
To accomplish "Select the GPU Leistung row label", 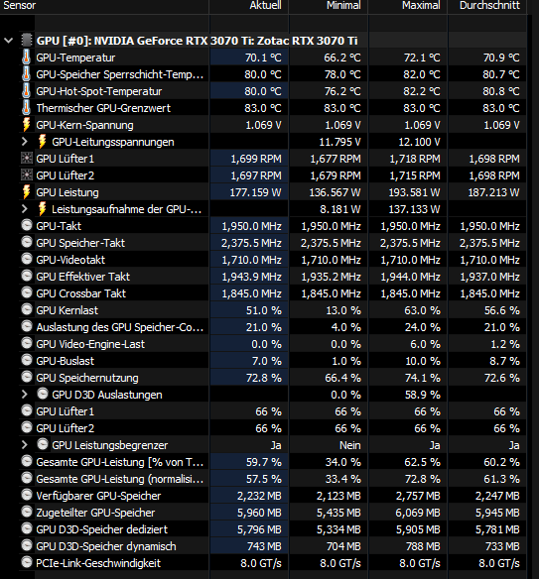I will click(x=67, y=192).
